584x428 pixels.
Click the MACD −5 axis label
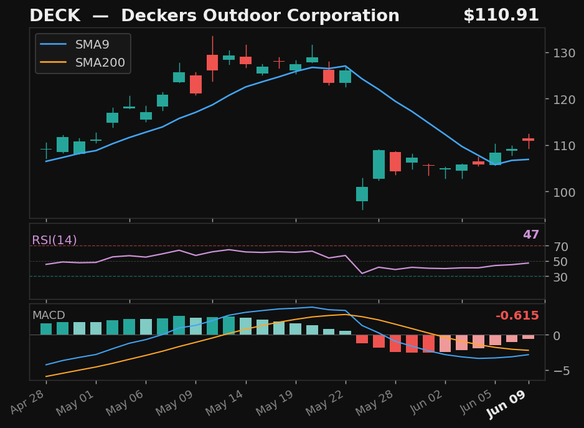[562, 371]
